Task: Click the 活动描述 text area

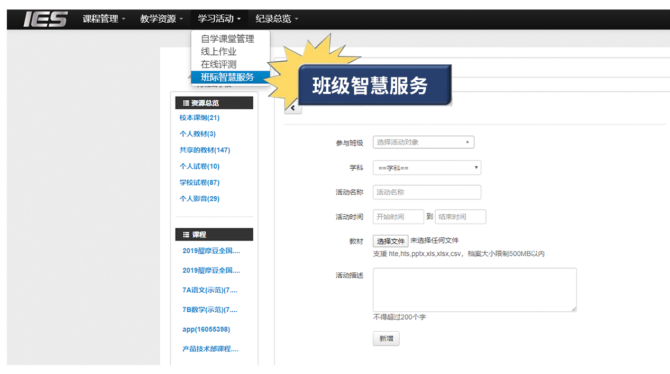Action: (x=474, y=290)
